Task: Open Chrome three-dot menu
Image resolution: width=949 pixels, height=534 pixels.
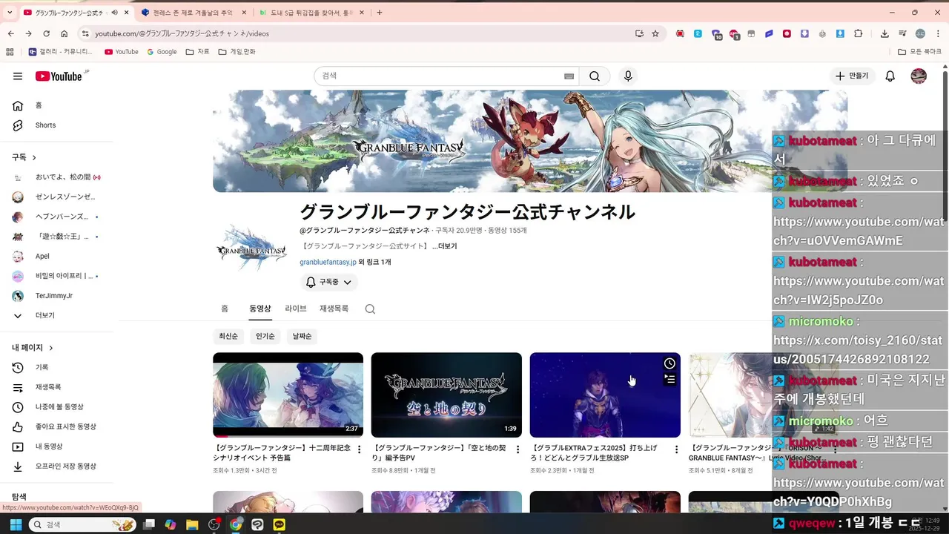Action: click(x=937, y=33)
